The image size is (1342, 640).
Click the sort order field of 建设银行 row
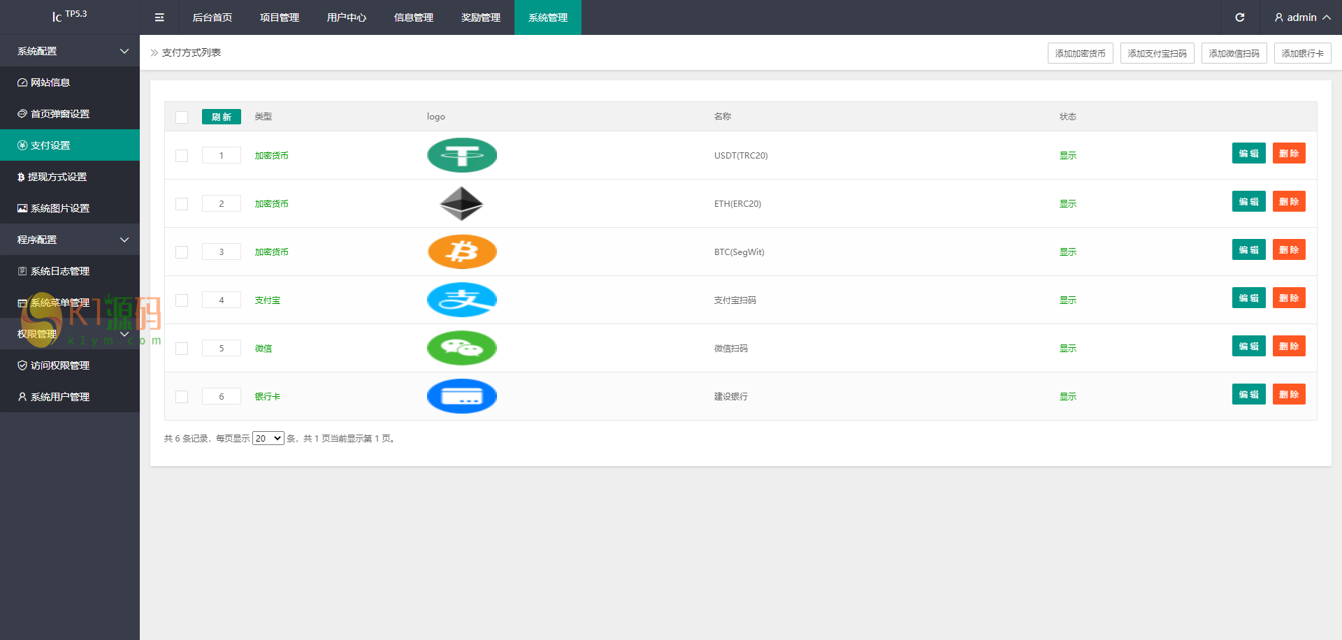tap(222, 396)
